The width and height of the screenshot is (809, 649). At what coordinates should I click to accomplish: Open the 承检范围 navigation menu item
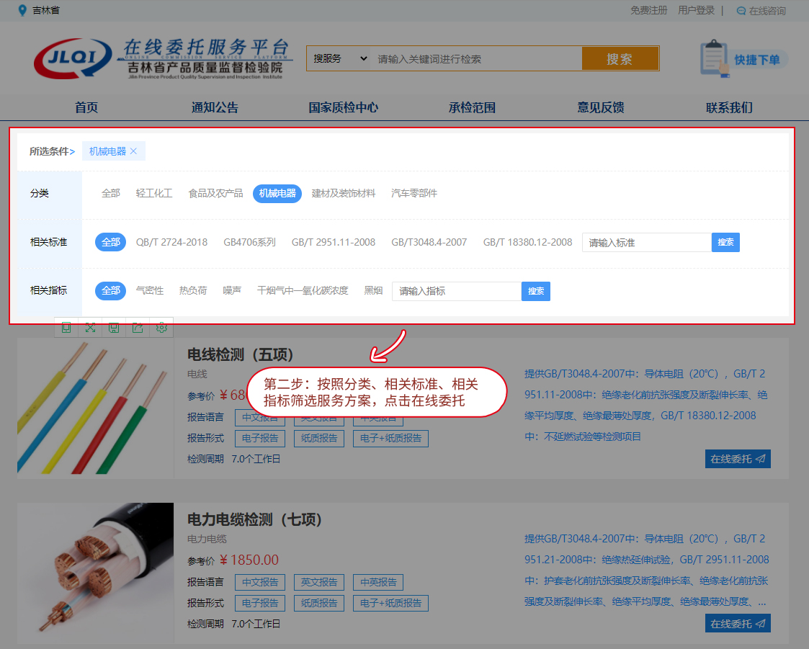tap(472, 107)
